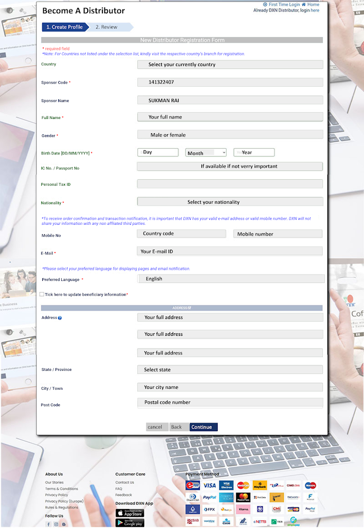Image resolution: width=364 pixels, height=529 pixels.
Task: Click the Visa Electron logo
Action: click(227, 485)
